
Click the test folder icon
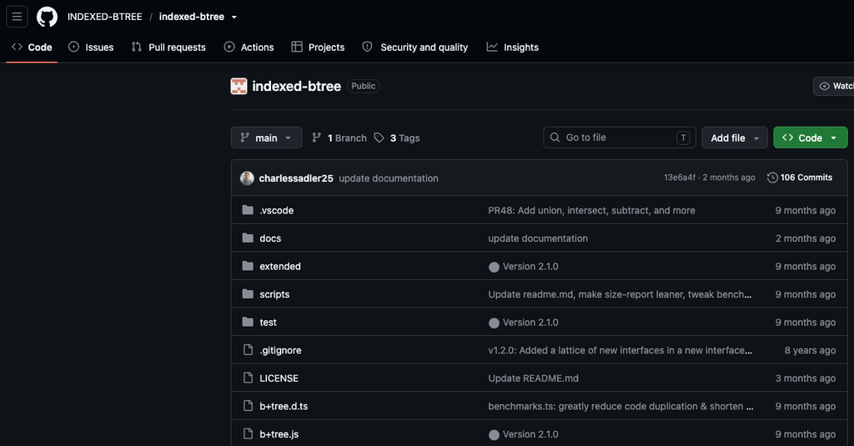click(248, 322)
